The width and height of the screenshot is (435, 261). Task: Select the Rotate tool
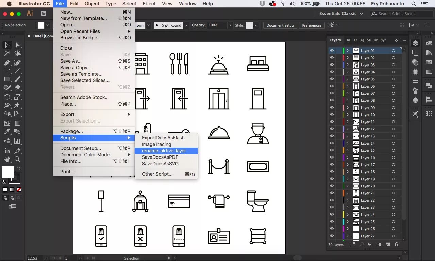pos(7,97)
